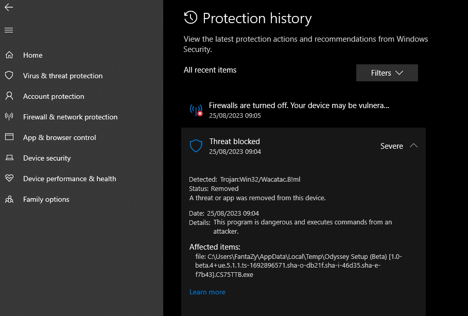Click the Account protection person icon
The height and width of the screenshot is (316, 468).
9,96
